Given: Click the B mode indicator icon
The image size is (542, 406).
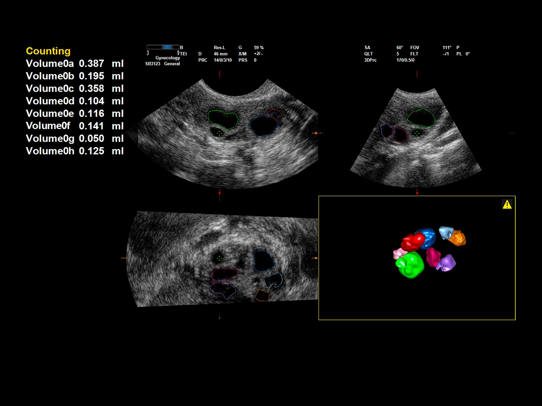Looking at the screenshot, I should [182, 47].
